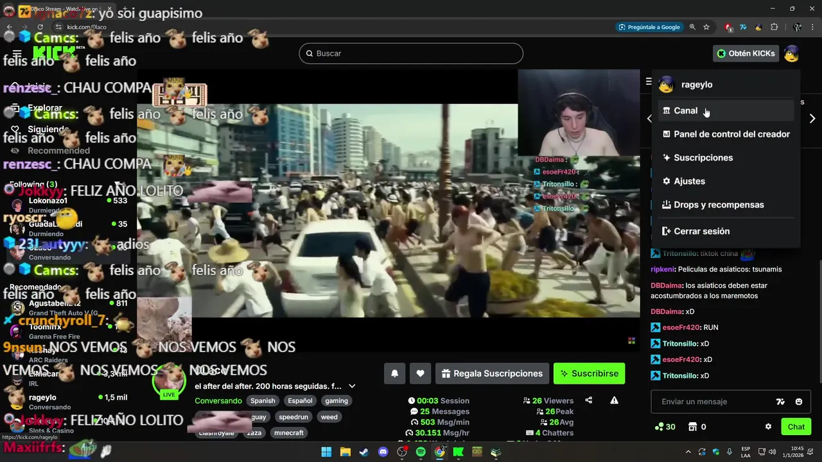Image resolution: width=822 pixels, height=462 pixels.
Task: Open Panel de control del creador
Action: [726, 134]
